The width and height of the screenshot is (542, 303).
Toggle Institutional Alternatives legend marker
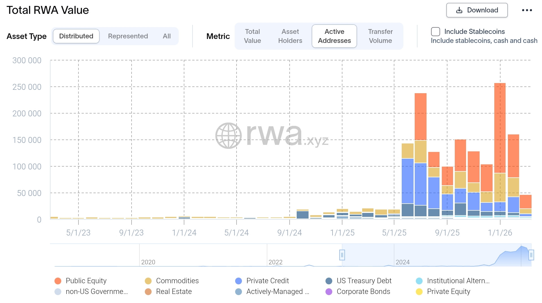click(419, 281)
